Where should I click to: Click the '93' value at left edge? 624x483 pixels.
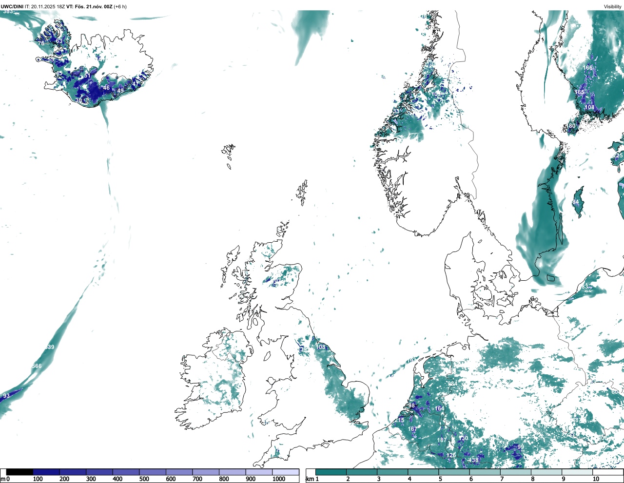pyautogui.click(x=6, y=396)
